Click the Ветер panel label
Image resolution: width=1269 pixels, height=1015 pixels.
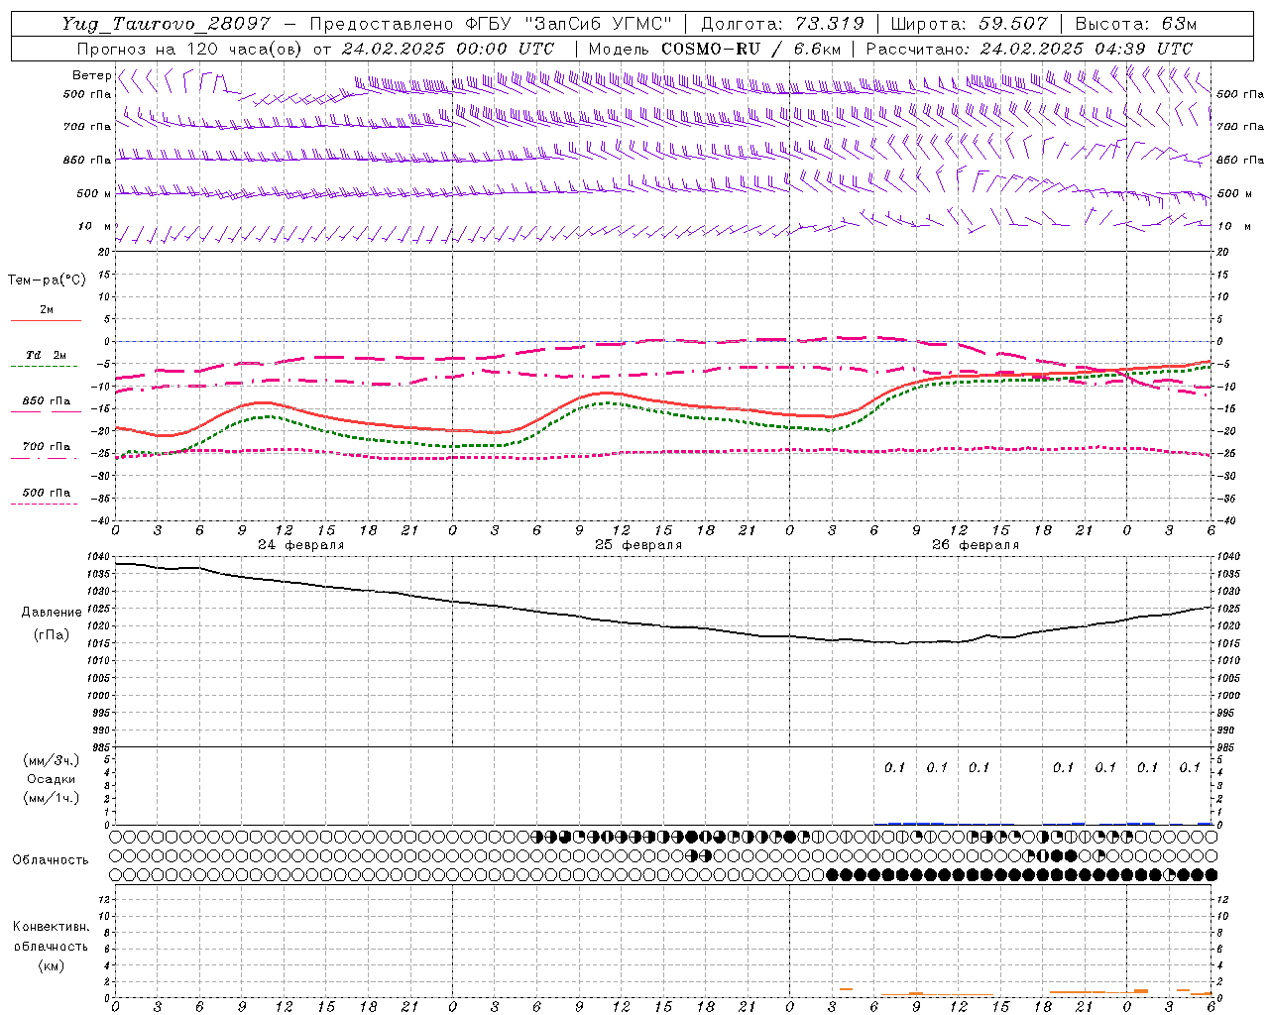[91, 75]
